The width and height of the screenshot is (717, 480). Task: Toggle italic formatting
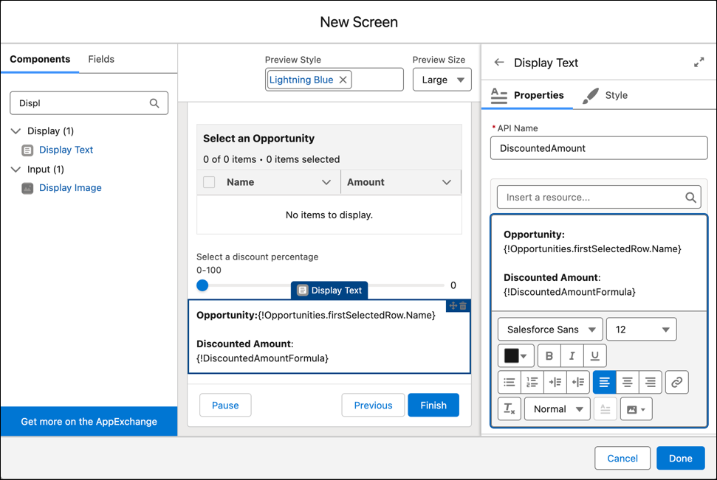572,356
